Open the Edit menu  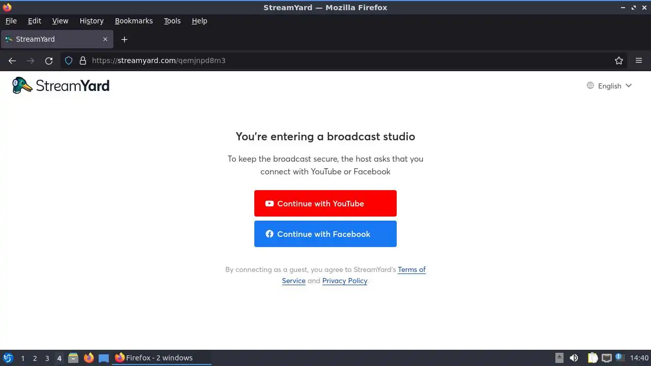35,21
